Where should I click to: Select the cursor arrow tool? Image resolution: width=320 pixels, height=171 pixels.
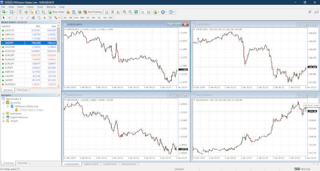pyautogui.click(x=4, y=18)
